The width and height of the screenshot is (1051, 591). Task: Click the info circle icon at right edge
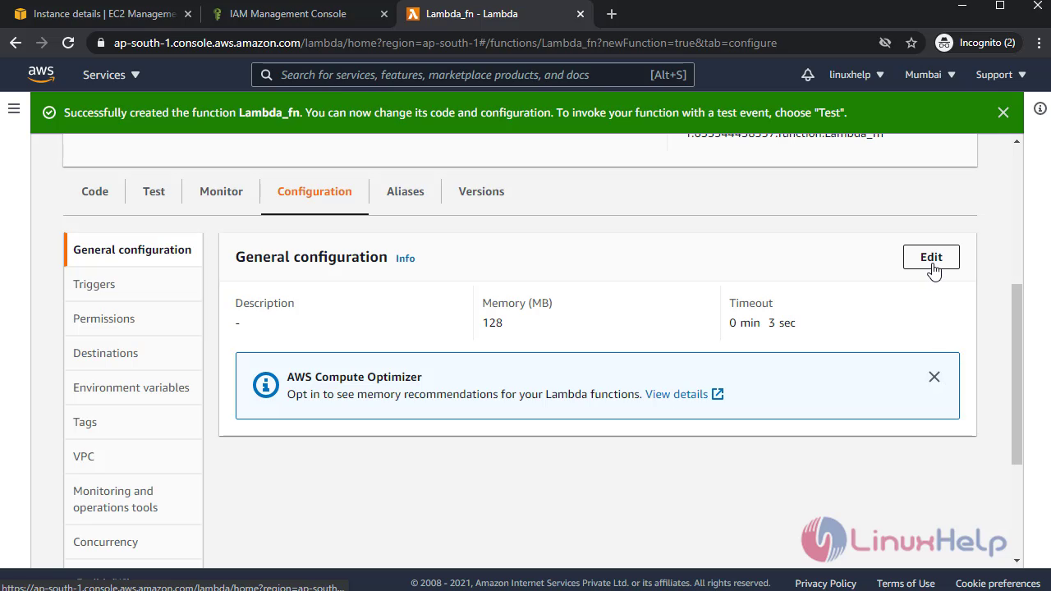(x=1040, y=108)
